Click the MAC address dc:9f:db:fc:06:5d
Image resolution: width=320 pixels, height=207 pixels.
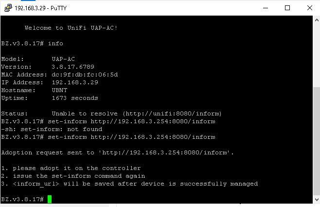(85, 75)
